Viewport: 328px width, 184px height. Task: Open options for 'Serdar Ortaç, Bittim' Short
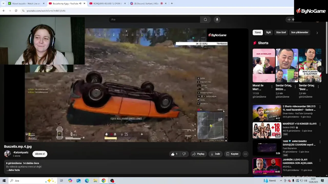295,87
